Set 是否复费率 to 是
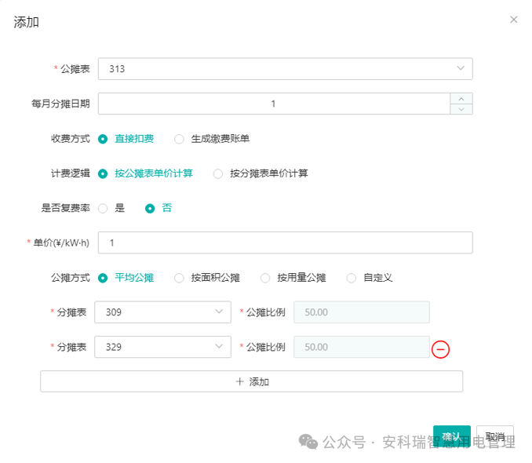 click(x=103, y=208)
